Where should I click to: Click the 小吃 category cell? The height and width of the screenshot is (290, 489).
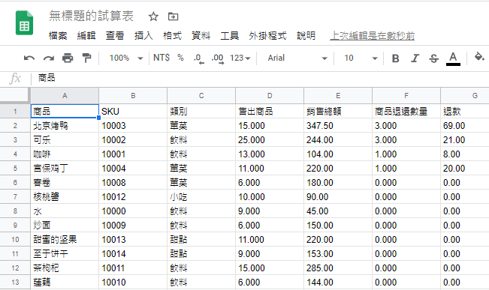coord(201,196)
